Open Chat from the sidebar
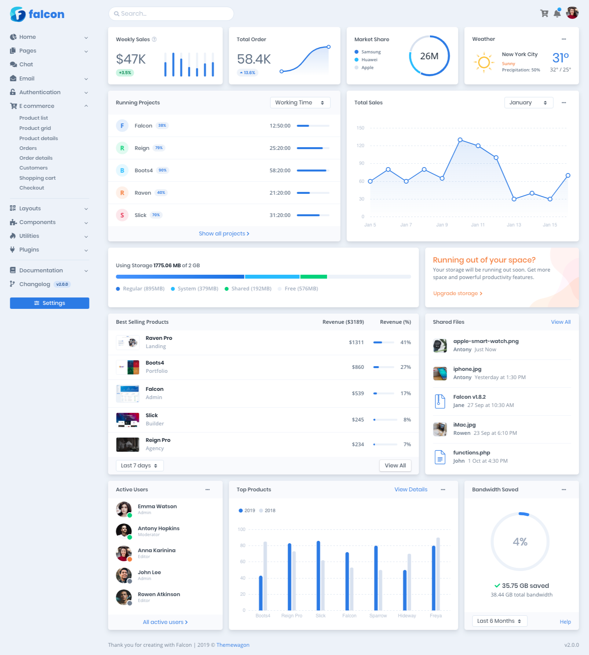Viewport: 589px width, 655px height. pyautogui.click(x=26, y=64)
